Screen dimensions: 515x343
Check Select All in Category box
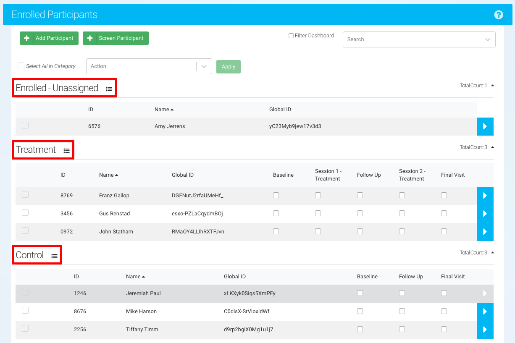coord(21,66)
